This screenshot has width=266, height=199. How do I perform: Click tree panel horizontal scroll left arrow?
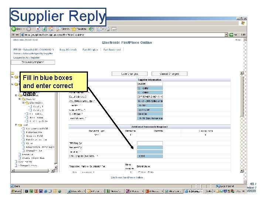13,171
